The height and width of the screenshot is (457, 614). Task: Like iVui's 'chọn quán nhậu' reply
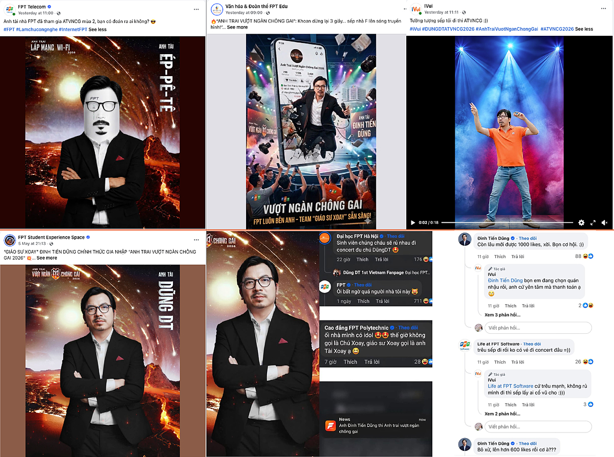click(x=511, y=306)
